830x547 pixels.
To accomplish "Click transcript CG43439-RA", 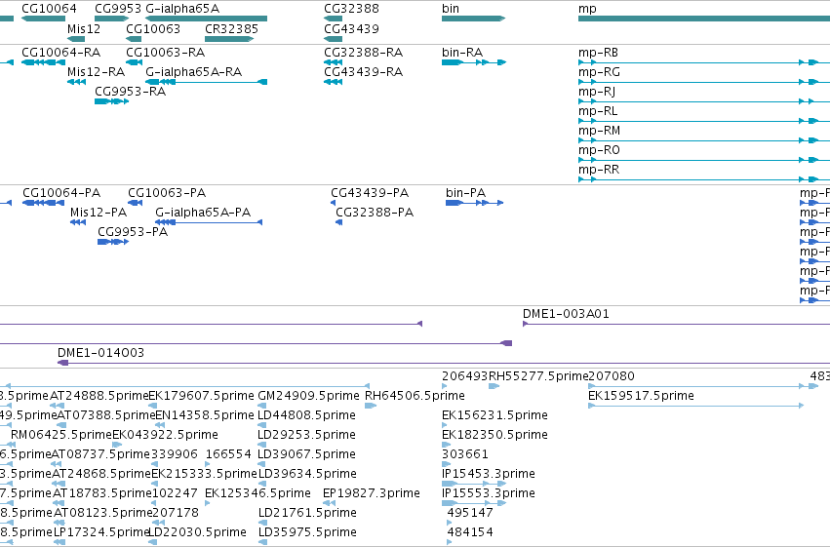I will tap(363, 72).
